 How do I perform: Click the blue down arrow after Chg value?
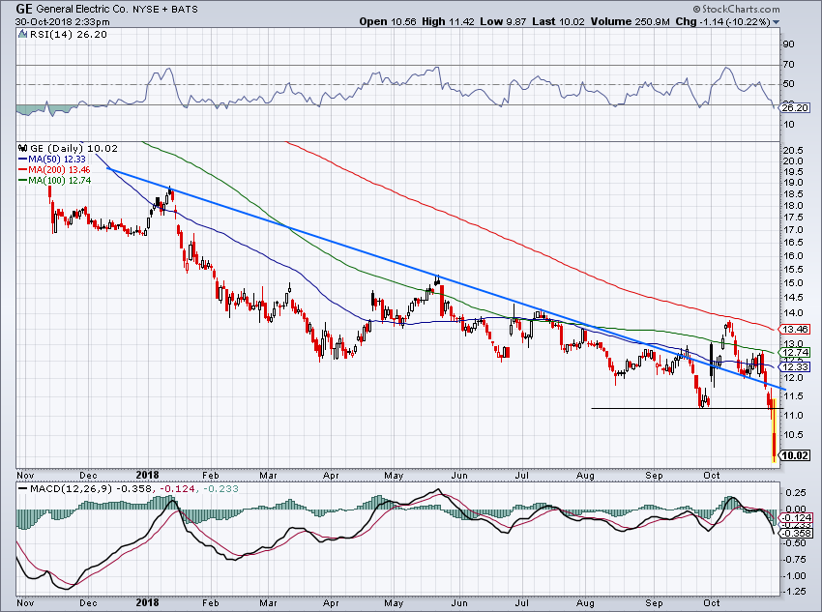tap(776, 22)
